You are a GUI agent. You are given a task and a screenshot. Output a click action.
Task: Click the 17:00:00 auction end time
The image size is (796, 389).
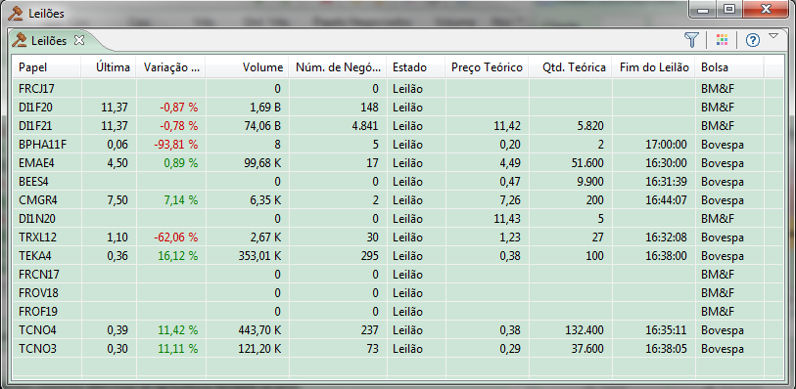point(666,145)
